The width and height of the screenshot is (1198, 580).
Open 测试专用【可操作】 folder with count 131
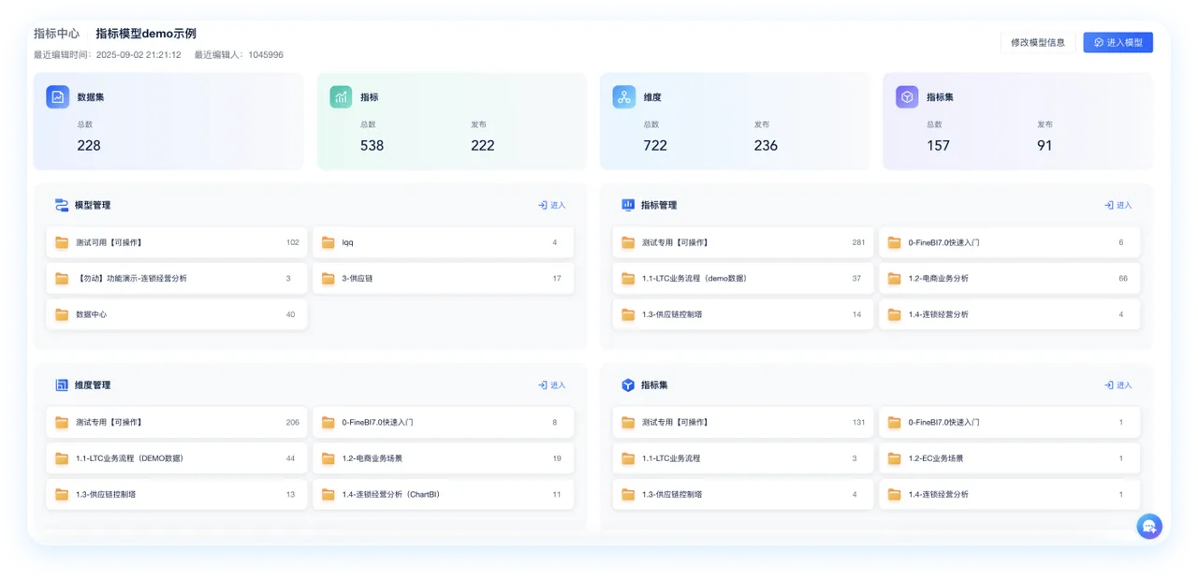(743, 422)
